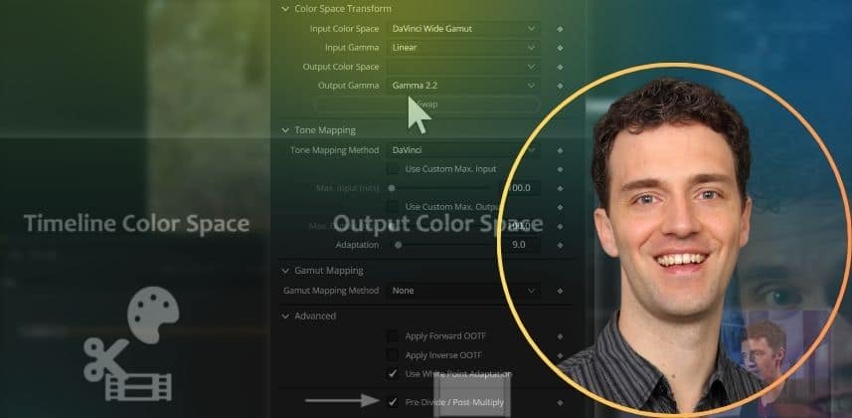Click the Adaptation slider handle
Image resolution: width=852 pixels, height=418 pixels.
[x=399, y=245]
